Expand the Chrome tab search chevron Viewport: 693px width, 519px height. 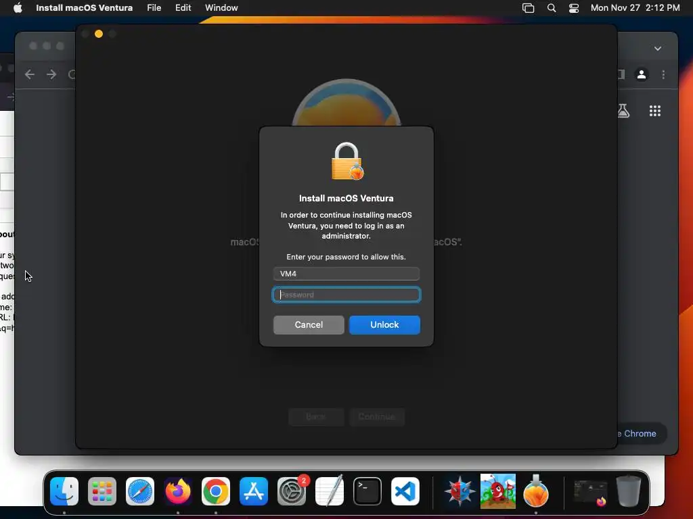(x=658, y=49)
